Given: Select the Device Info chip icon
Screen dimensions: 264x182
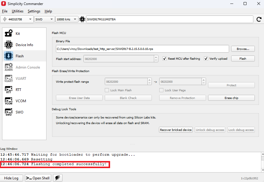Looking at the screenshot, I should coord(9,45).
